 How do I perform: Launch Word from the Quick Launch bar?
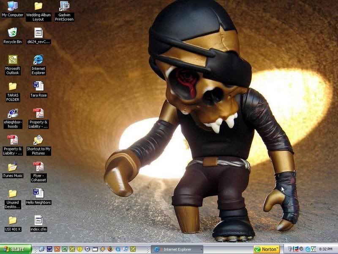coord(49,249)
